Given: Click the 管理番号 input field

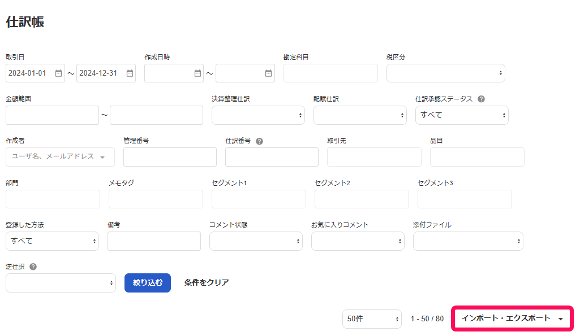Looking at the screenshot, I should [170, 157].
